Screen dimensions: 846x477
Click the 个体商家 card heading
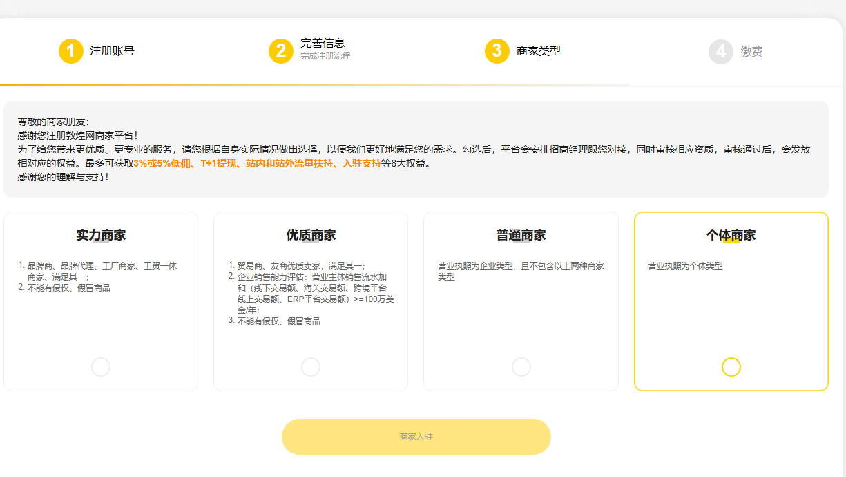pyautogui.click(x=731, y=236)
